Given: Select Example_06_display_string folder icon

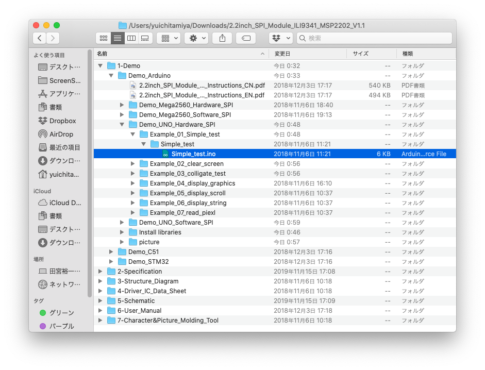Looking at the screenshot, I should 143,203.
